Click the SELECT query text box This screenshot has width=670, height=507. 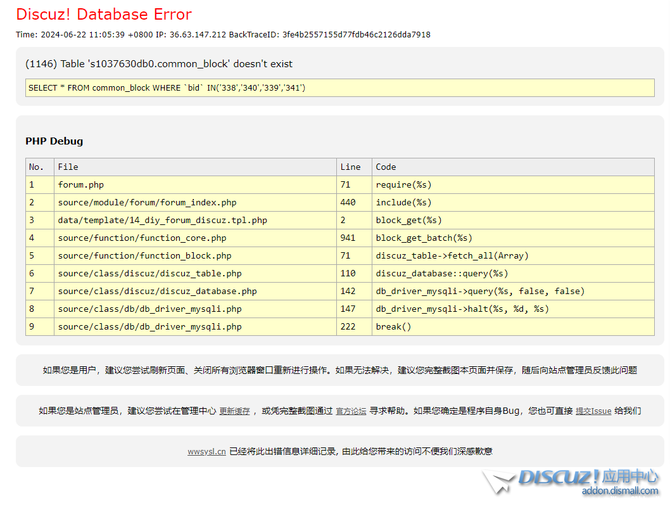pos(340,88)
